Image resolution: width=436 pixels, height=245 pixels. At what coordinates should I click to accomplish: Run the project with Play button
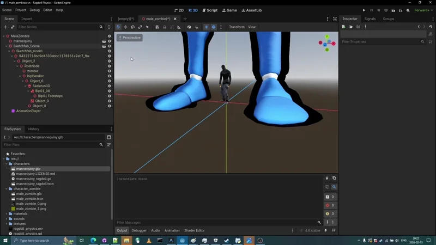[364, 10]
